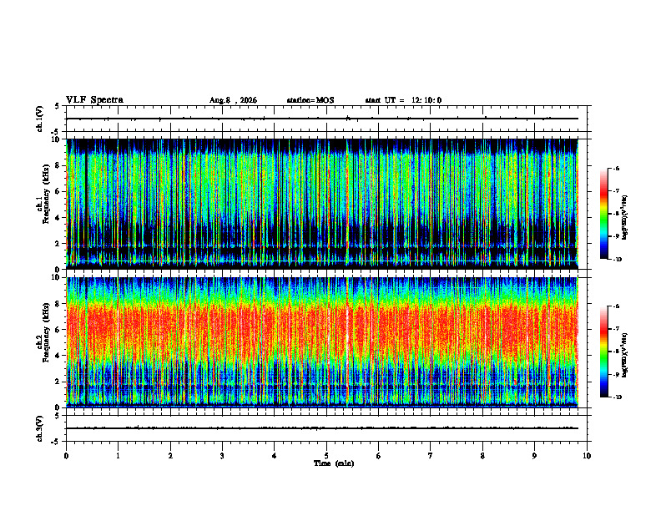The height and width of the screenshot is (511, 661).
Task: Click time axis tick label '8'
Action: (x=482, y=456)
